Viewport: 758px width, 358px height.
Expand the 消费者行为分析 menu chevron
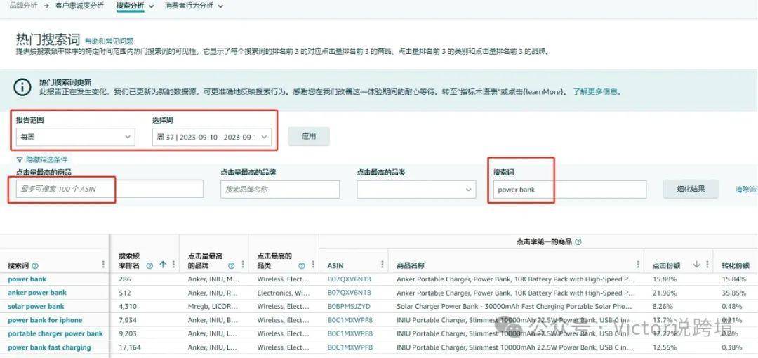220,6
